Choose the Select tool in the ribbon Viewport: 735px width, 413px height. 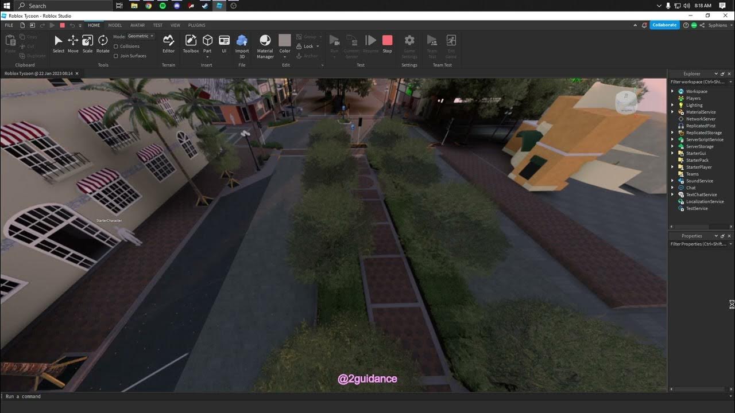pos(59,44)
